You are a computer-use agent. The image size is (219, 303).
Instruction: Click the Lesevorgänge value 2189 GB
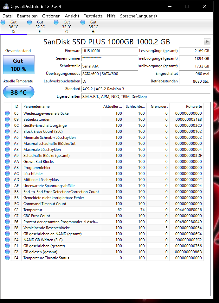click(195, 51)
